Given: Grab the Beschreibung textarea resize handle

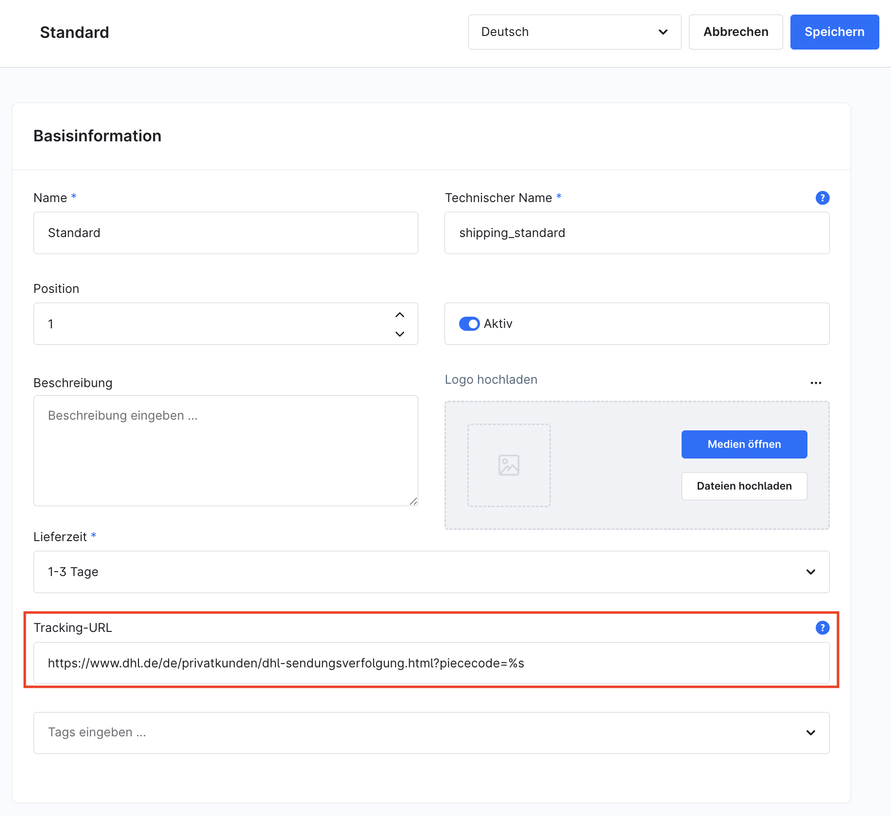Looking at the screenshot, I should click(413, 501).
